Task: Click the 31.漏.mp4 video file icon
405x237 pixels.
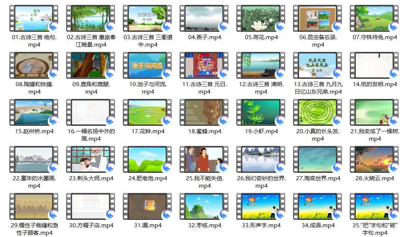Action: (147, 206)
